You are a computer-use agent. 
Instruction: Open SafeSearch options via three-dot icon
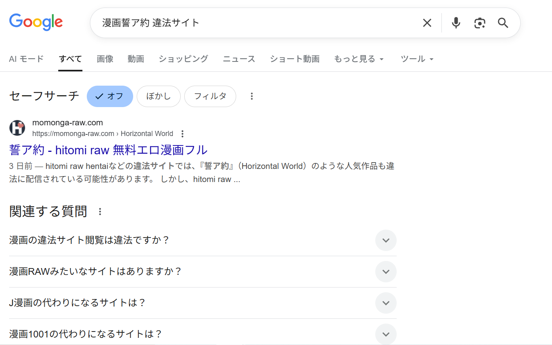coord(252,96)
